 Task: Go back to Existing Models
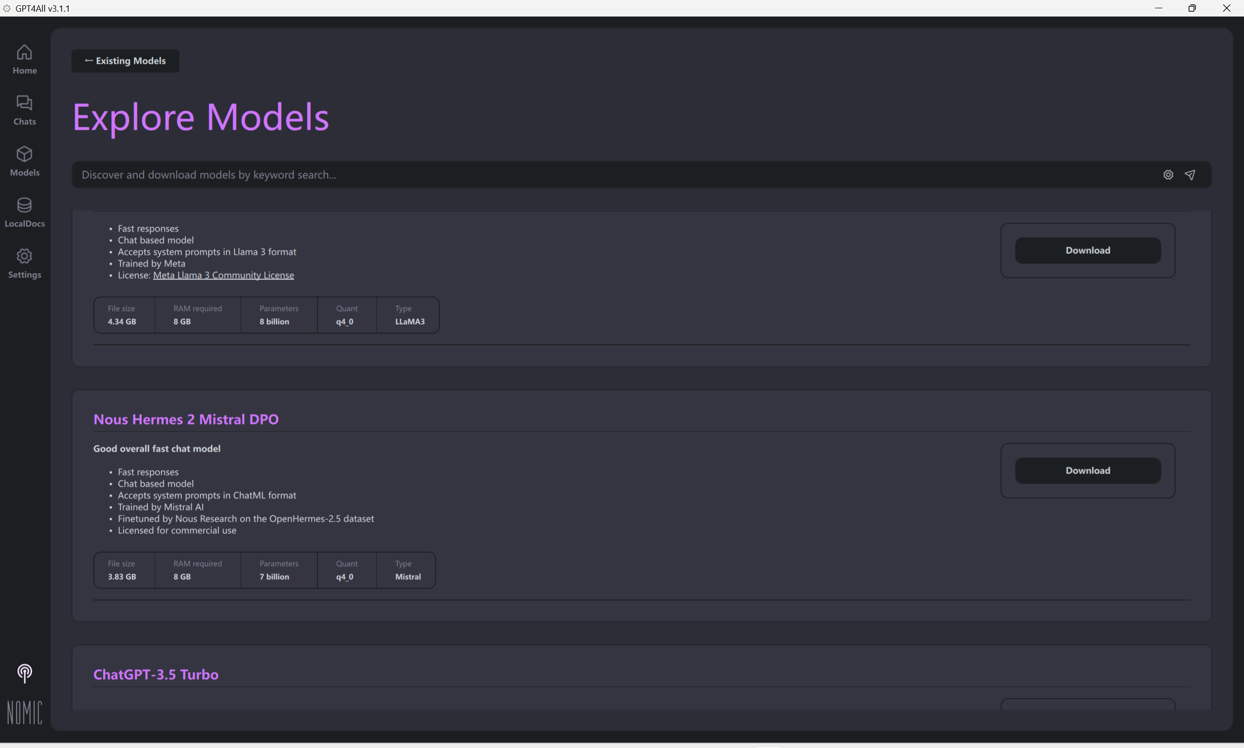pos(125,61)
